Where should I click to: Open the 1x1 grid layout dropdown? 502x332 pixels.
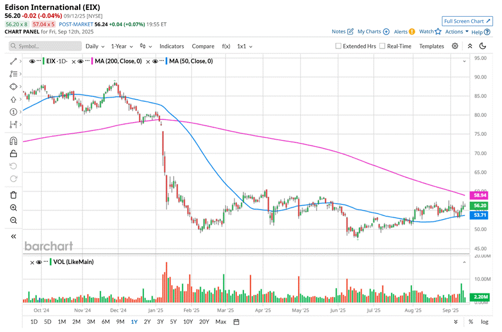(x=245, y=46)
